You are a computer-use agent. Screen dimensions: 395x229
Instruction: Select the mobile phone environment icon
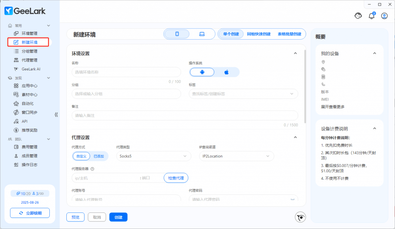pos(177,34)
